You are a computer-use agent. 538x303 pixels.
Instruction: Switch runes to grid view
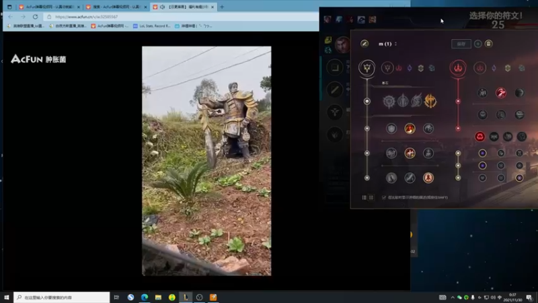tap(371, 197)
